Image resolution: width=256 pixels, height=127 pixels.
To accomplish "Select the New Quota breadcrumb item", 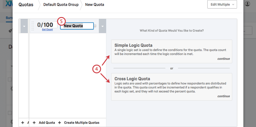I will pos(95,4).
